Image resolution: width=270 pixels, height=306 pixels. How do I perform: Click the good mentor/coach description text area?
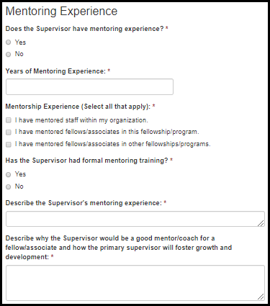click(135, 283)
